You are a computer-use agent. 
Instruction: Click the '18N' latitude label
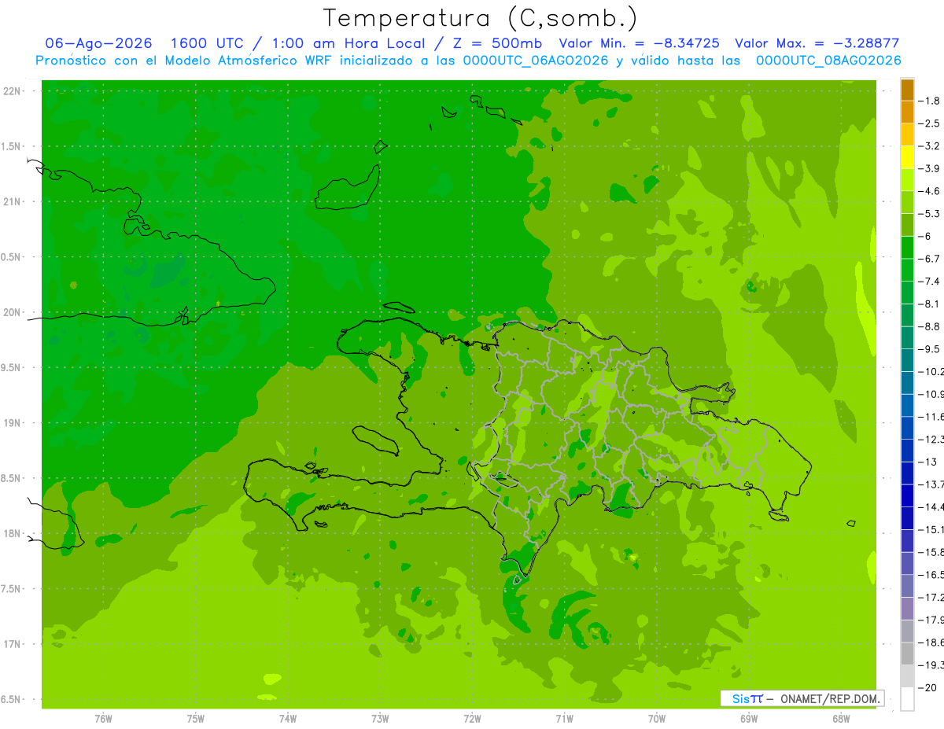click(13, 533)
